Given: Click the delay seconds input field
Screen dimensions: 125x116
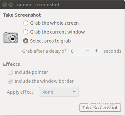Looking at the screenshot, I should click(76, 51).
